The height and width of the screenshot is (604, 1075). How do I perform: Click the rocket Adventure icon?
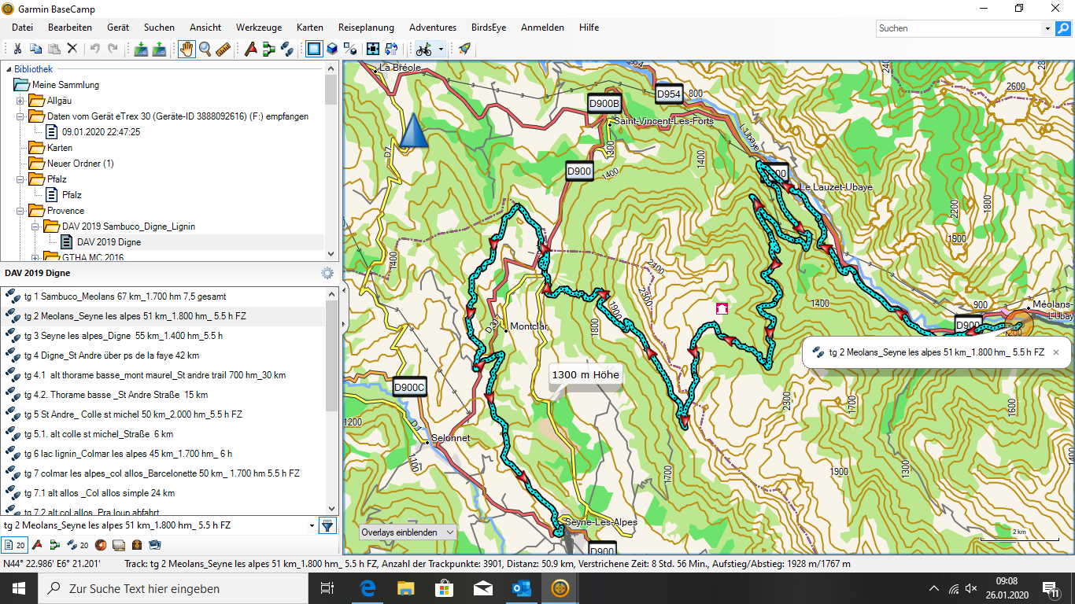tap(464, 49)
